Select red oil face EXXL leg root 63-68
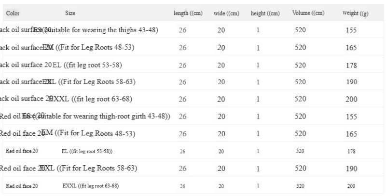The height and width of the screenshot is (196, 386). point(91,186)
